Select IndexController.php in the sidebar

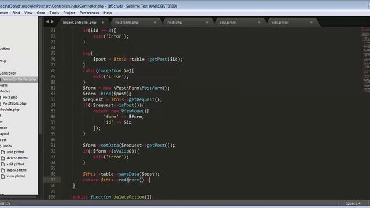(x=19, y=79)
